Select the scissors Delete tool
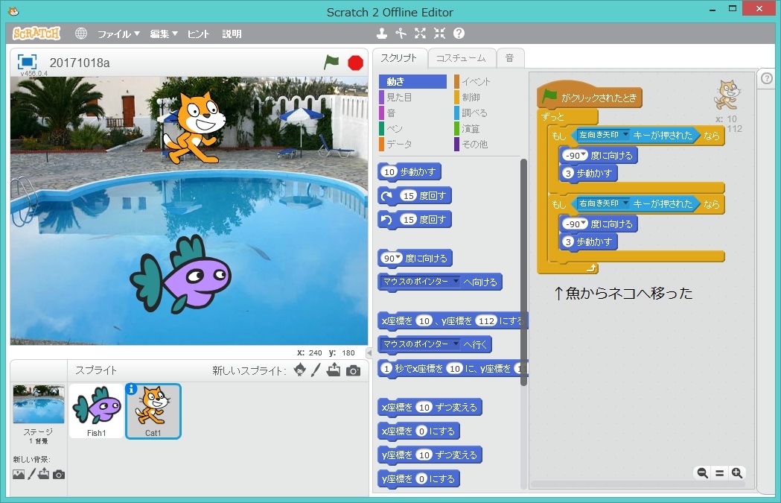The width and height of the screenshot is (781, 503). (401, 34)
